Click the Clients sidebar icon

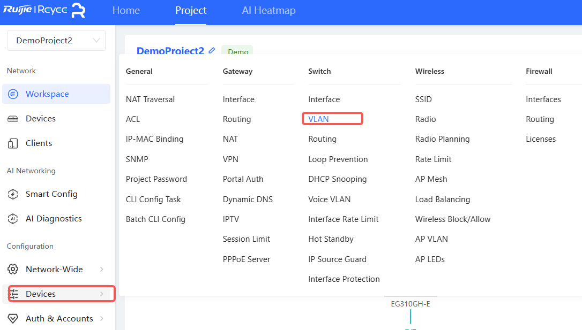pyautogui.click(x=13, y=143)
